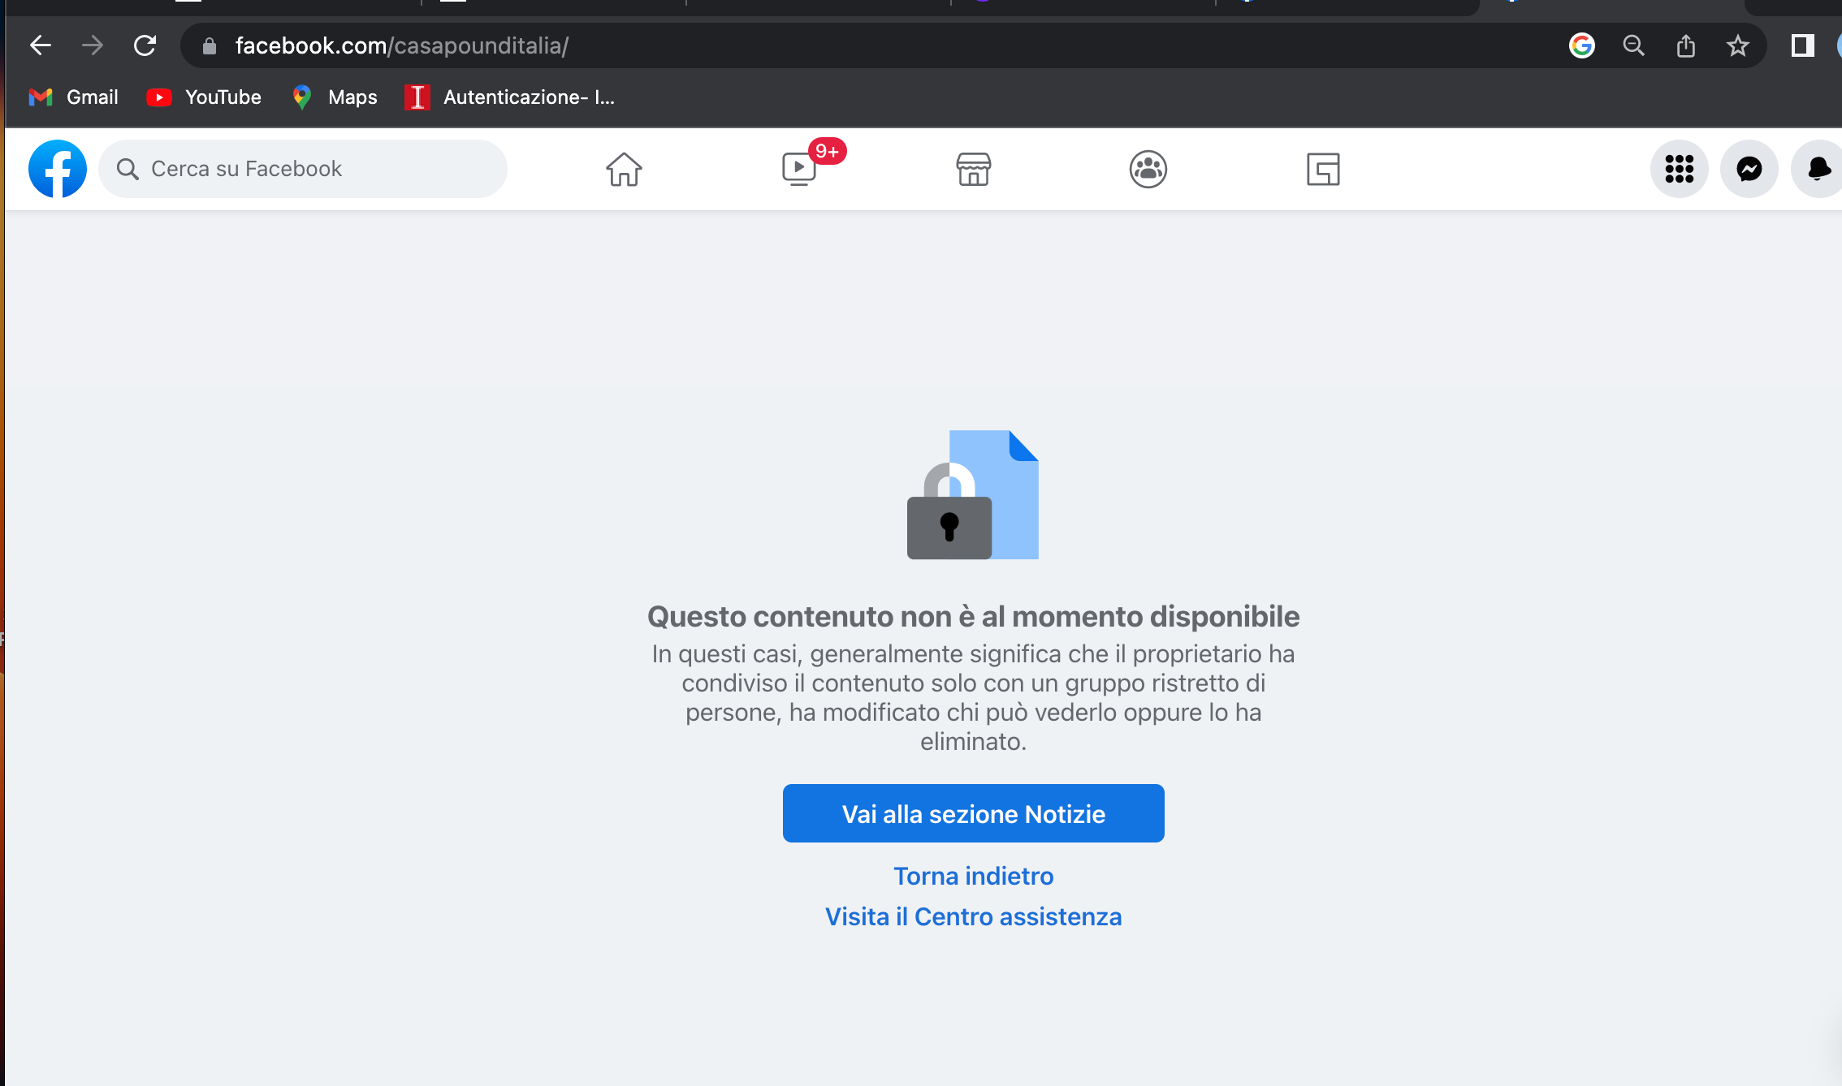This screenshot has height=1086, width=1842.
Task: Open the YouTube bookmark
Action: (x=204, y=97)
